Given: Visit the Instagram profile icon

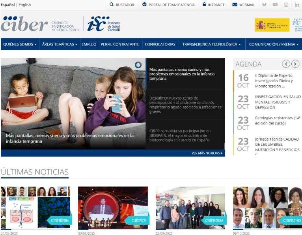Looking at the screenshot, I should (286, 5).
